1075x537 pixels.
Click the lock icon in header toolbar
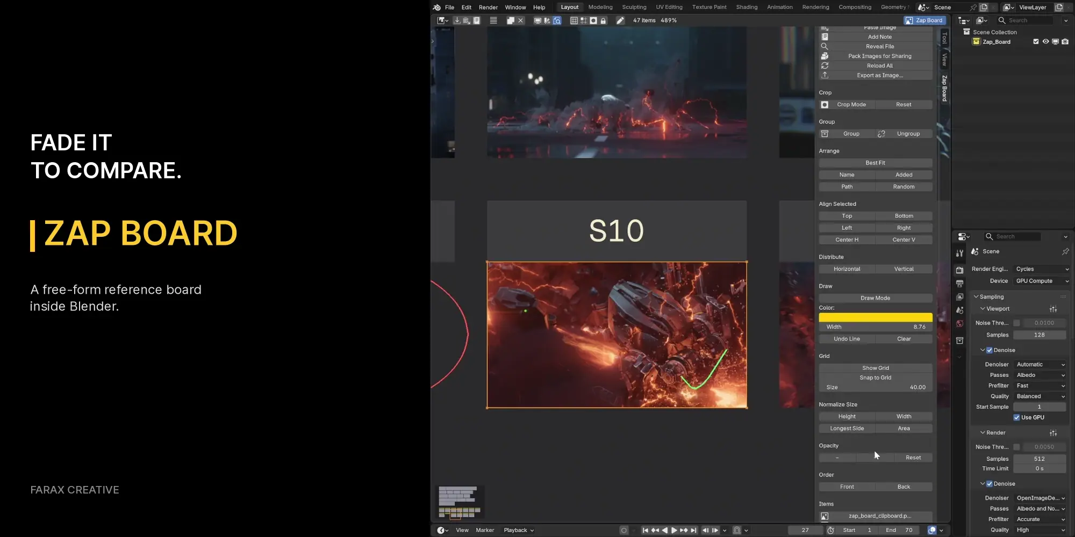[x=603, y=20]
